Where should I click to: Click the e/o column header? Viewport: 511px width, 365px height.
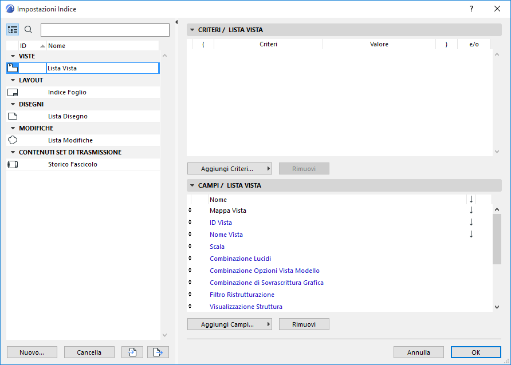point(474,44)
